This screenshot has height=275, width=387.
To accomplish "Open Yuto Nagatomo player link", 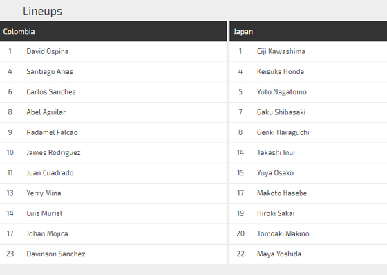I will pyautogui.click(x=282, y=92).
